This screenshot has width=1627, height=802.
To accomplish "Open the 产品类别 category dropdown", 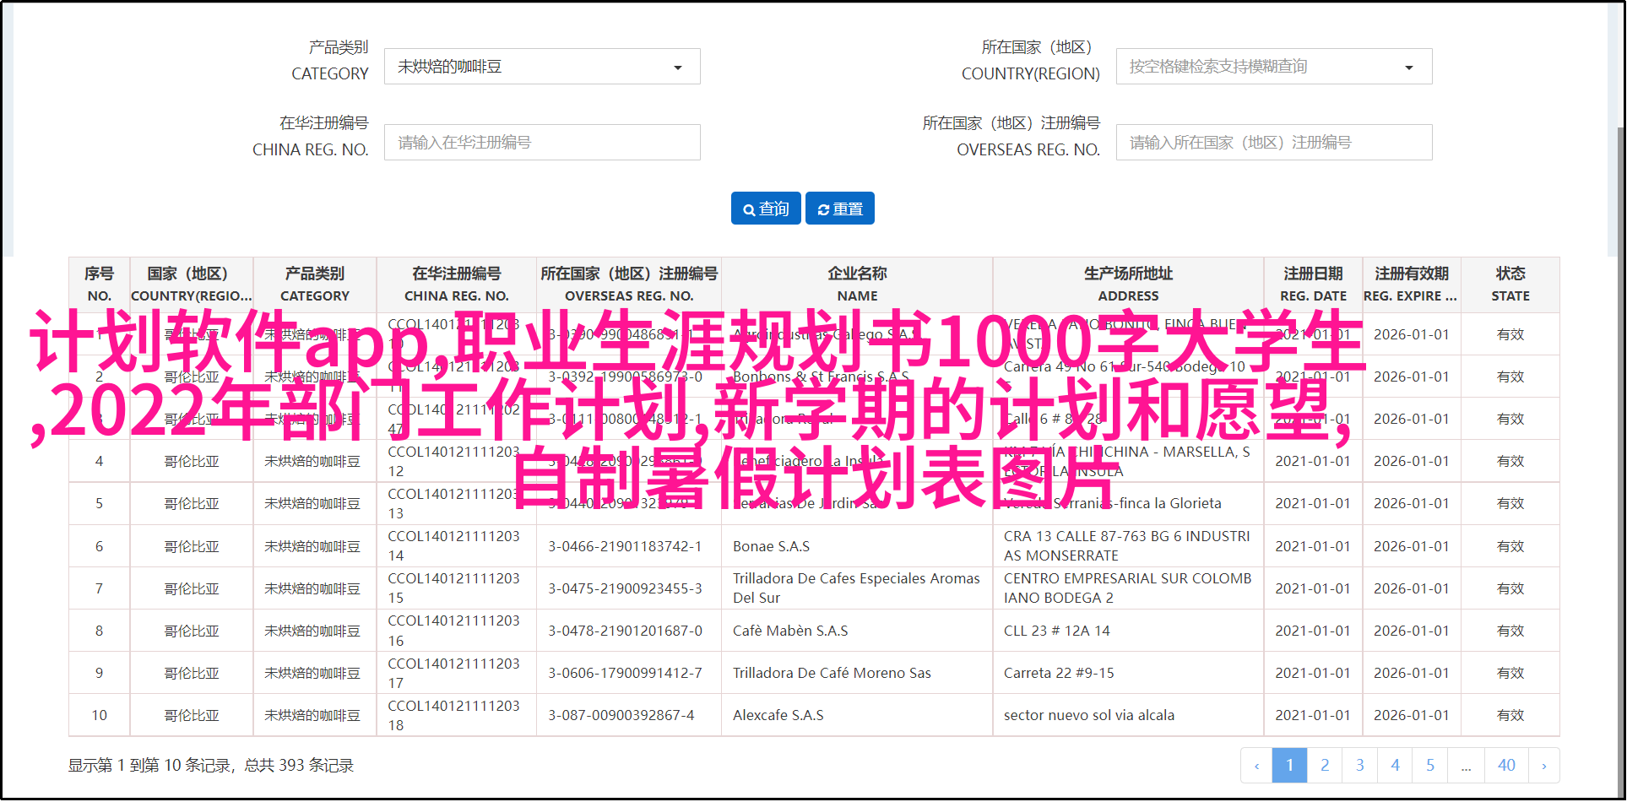I will (x=541, y=67).
